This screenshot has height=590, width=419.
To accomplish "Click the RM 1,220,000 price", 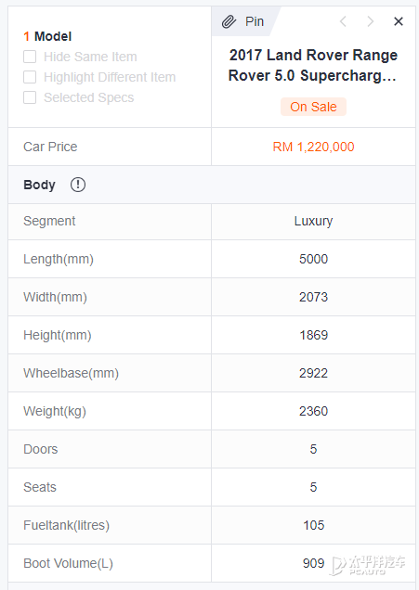I will pyautogui.click(x=313, y=147).
